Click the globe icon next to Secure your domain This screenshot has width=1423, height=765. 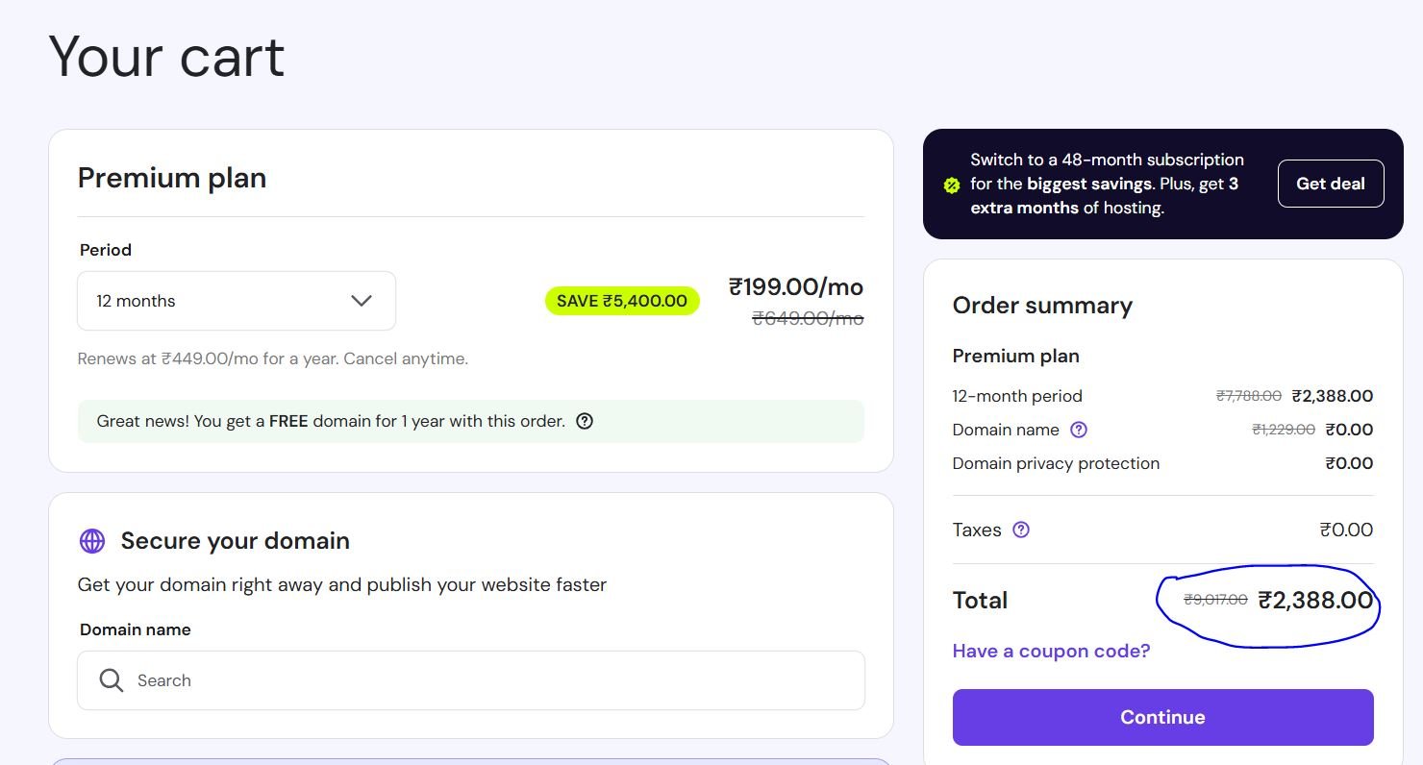click(x=92, y=541)
